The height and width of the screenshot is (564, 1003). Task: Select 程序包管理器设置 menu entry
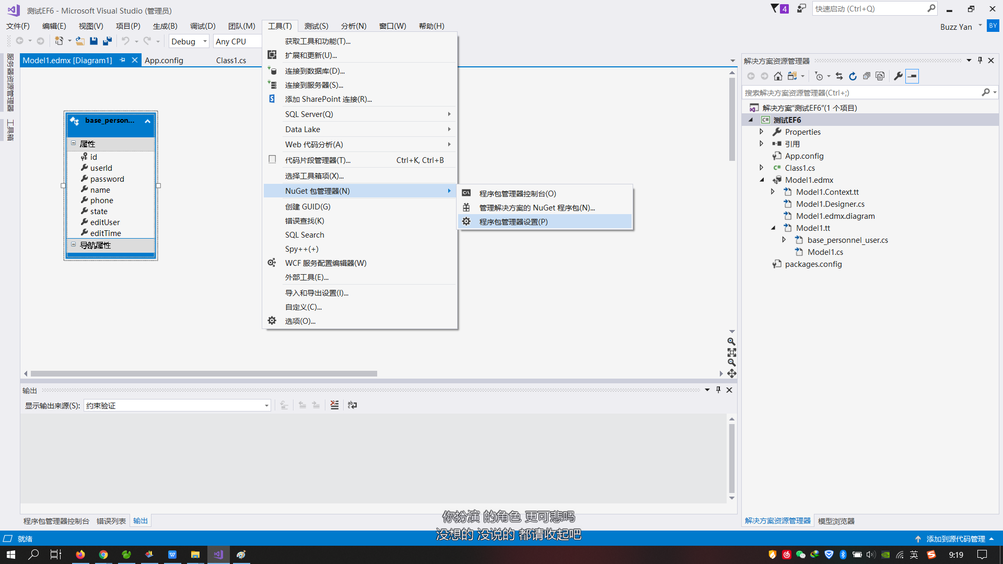[513, 222]
